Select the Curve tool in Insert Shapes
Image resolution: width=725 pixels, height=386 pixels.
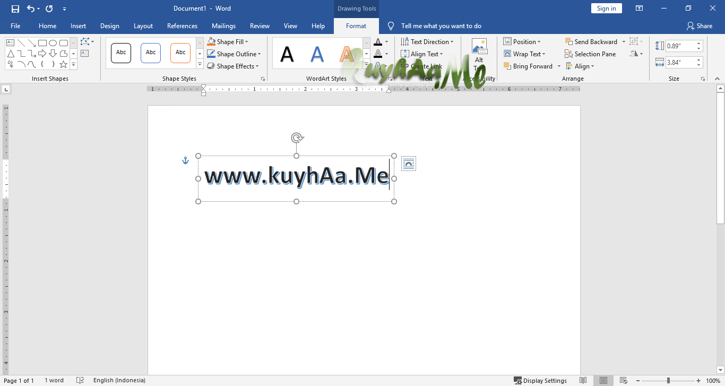click(21, 64)
